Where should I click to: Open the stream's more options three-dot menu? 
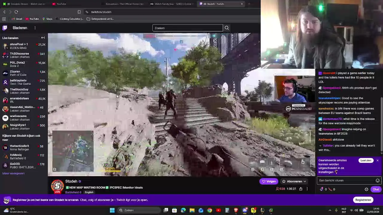pyautogui.click(x=307, y=189)
